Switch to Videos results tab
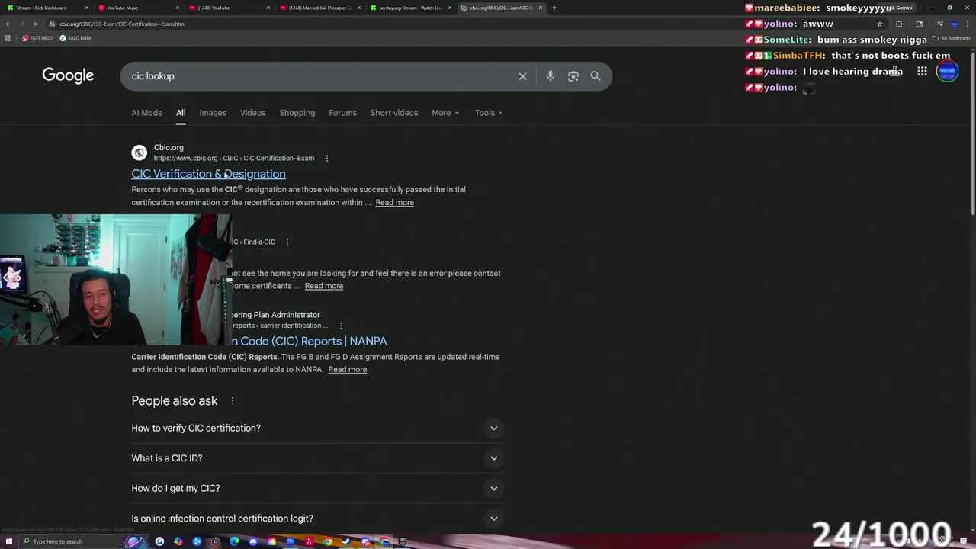976x549 pixels. [252, 113]
